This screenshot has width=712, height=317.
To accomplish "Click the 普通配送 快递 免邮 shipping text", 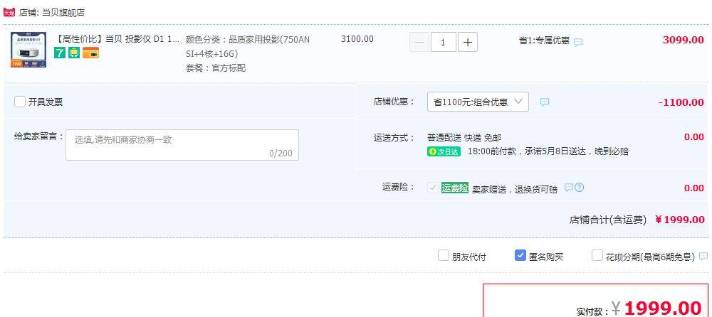I will [x=464, y=137].
